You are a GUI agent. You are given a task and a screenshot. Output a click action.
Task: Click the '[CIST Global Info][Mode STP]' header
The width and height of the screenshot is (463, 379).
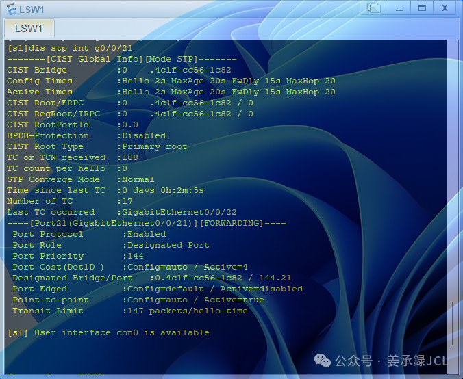coord(122,59)
